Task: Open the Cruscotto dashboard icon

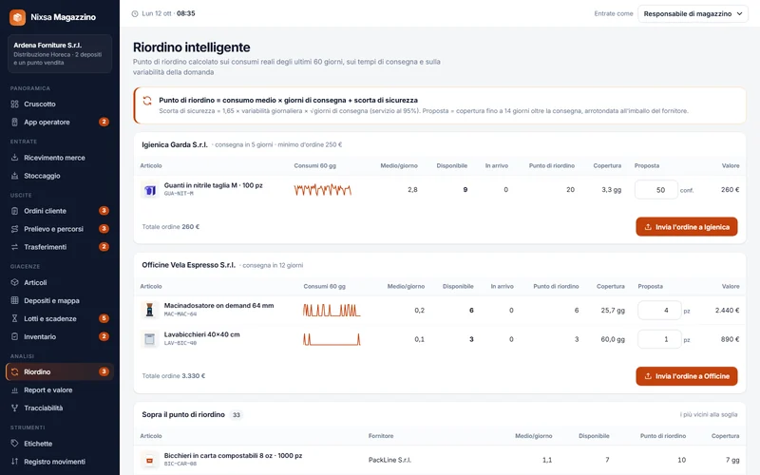Action: click(14, 104)
